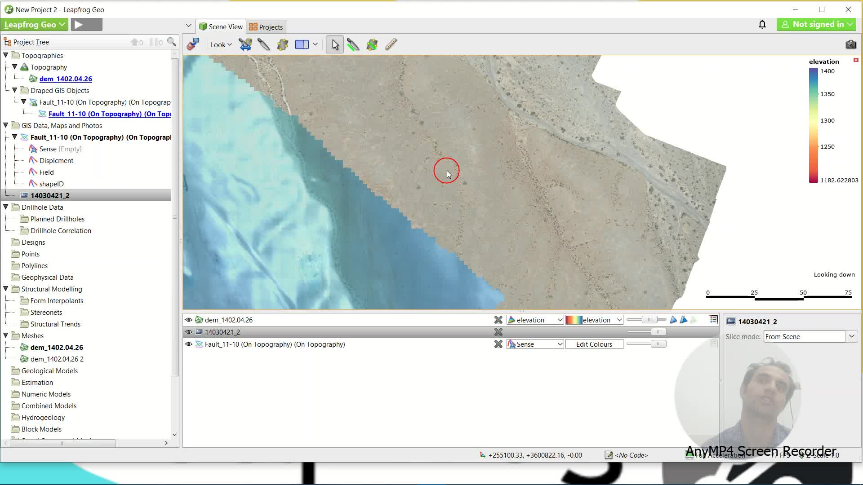Adjust the dem_1402.04.26 opacity slider
The image size is (863, 485).
click(x=649, y=320)
